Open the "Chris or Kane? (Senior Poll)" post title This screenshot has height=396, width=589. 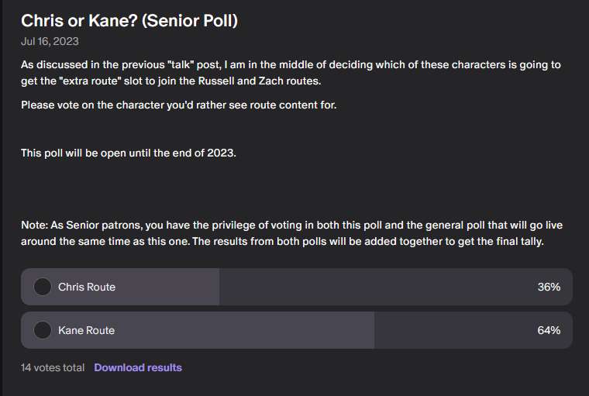129,21
